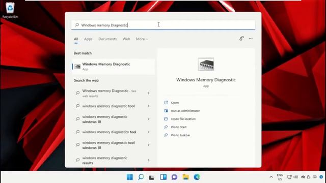Switch to the Web filter tab

[x=126, y=39]
